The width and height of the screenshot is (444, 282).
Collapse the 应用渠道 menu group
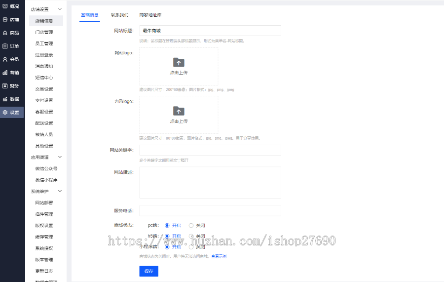pos(60,157)
